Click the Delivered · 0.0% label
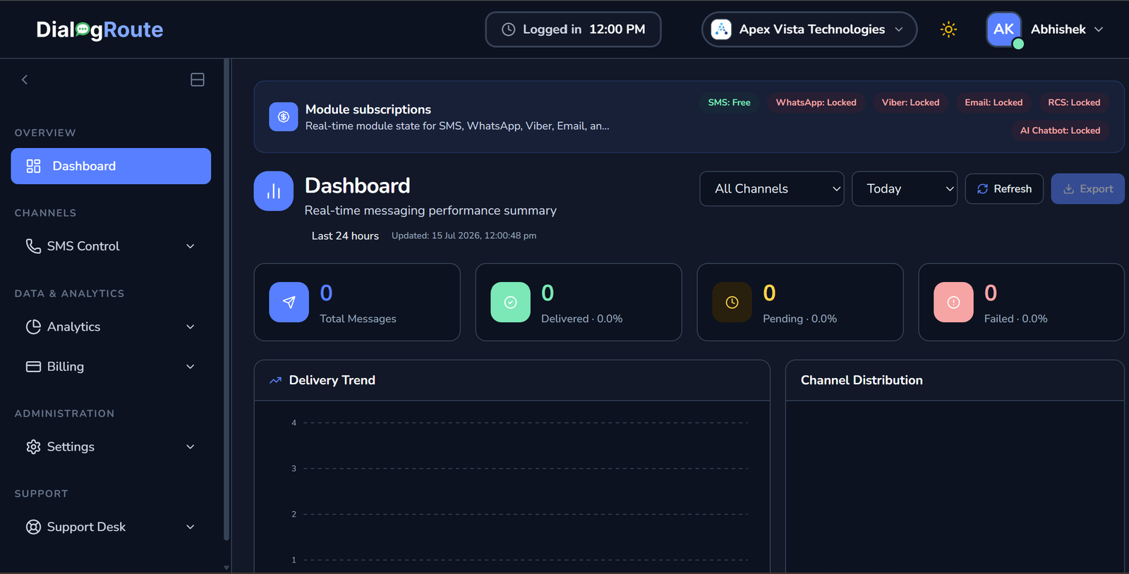 (581, 319)
